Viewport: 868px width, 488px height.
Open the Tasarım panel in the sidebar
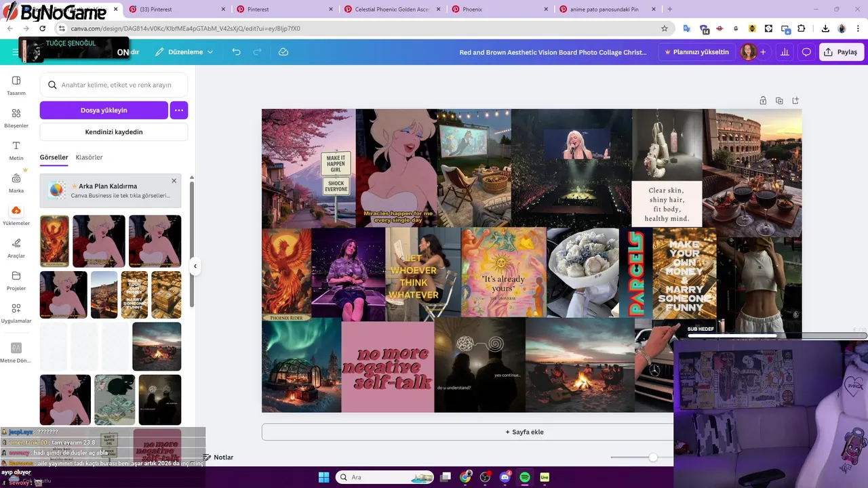pyautogui.click(x=16, y=85)
